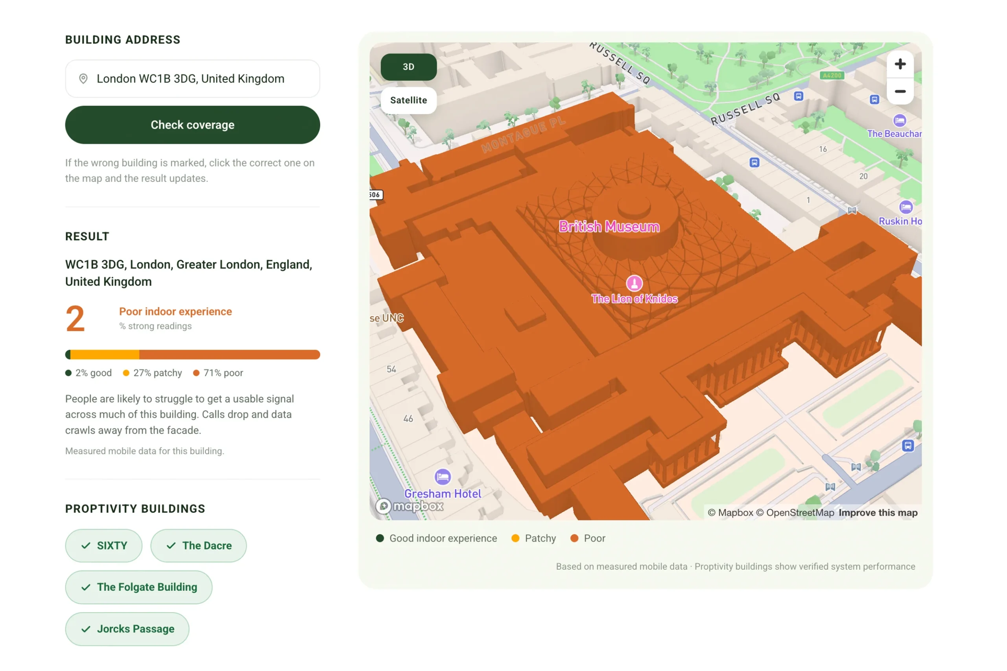
Task: Click the A4200 road shield
Action: 832,75
